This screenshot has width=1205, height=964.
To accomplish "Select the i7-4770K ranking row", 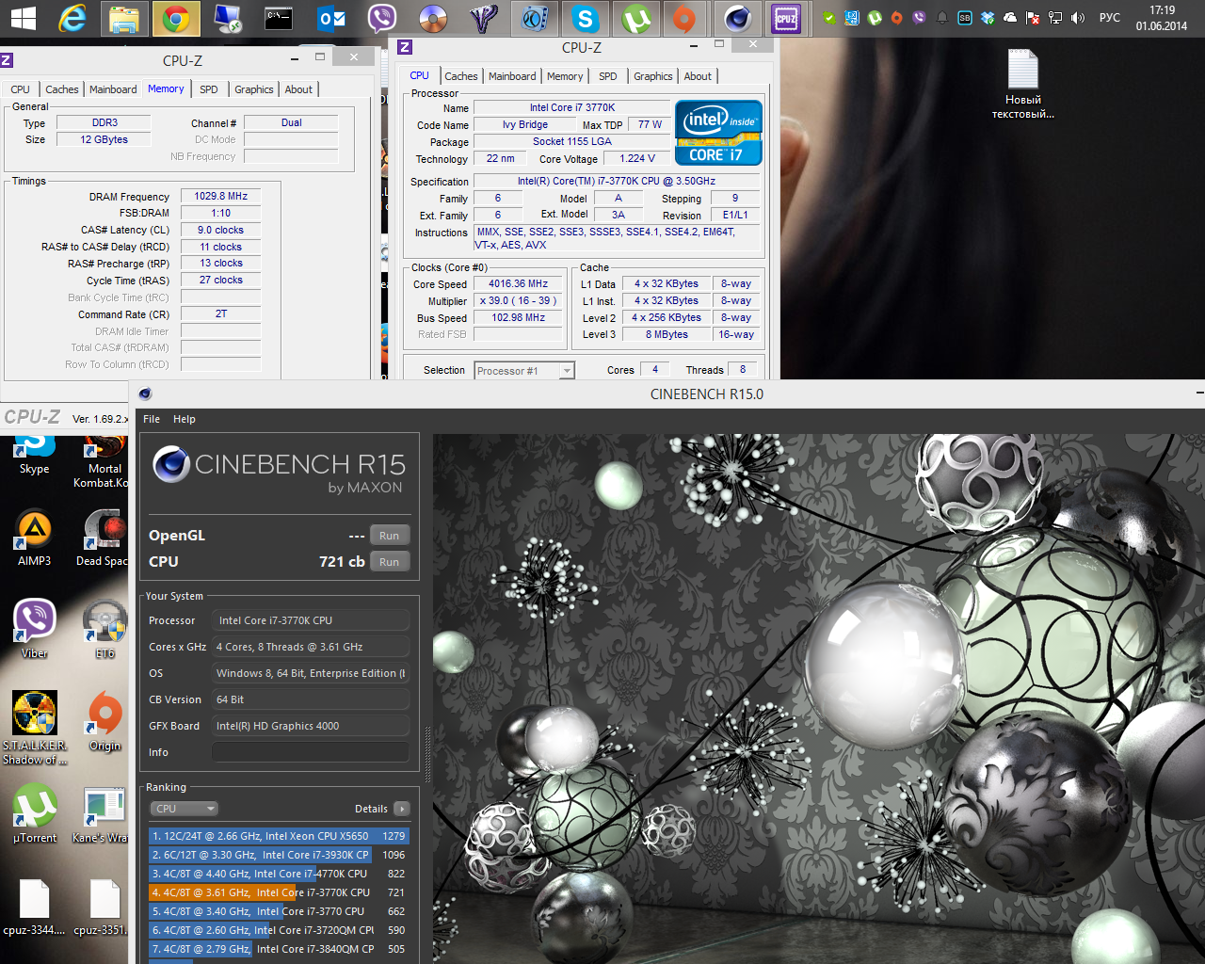I will point(279,874).
